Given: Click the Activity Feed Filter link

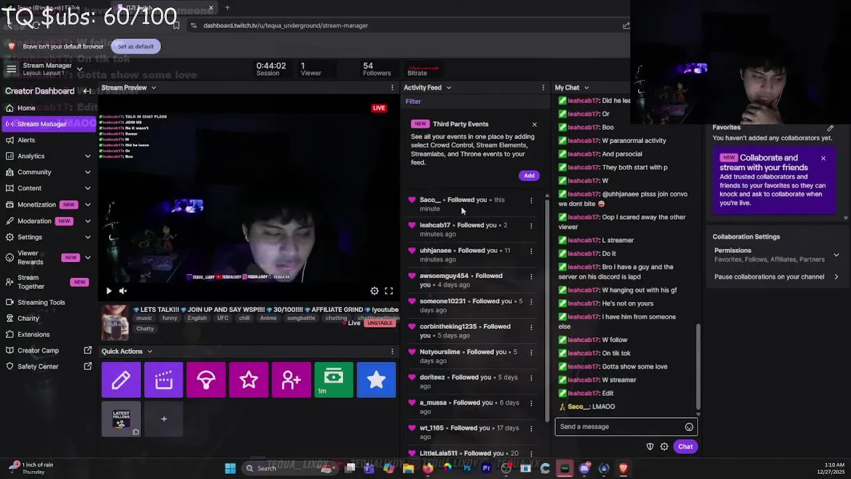Looking at the screenshot, I should (x=413, y=102).
